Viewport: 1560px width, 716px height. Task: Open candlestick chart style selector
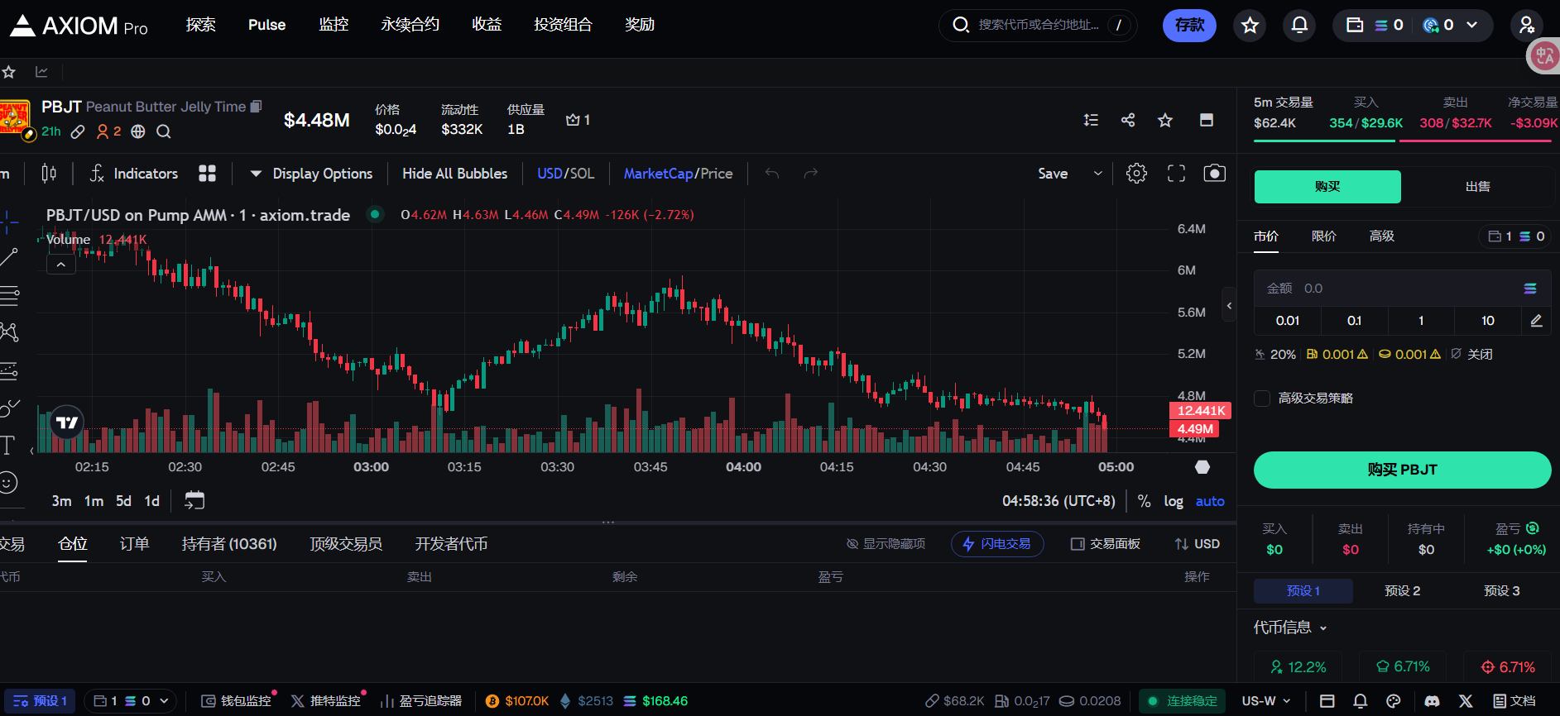49,174
